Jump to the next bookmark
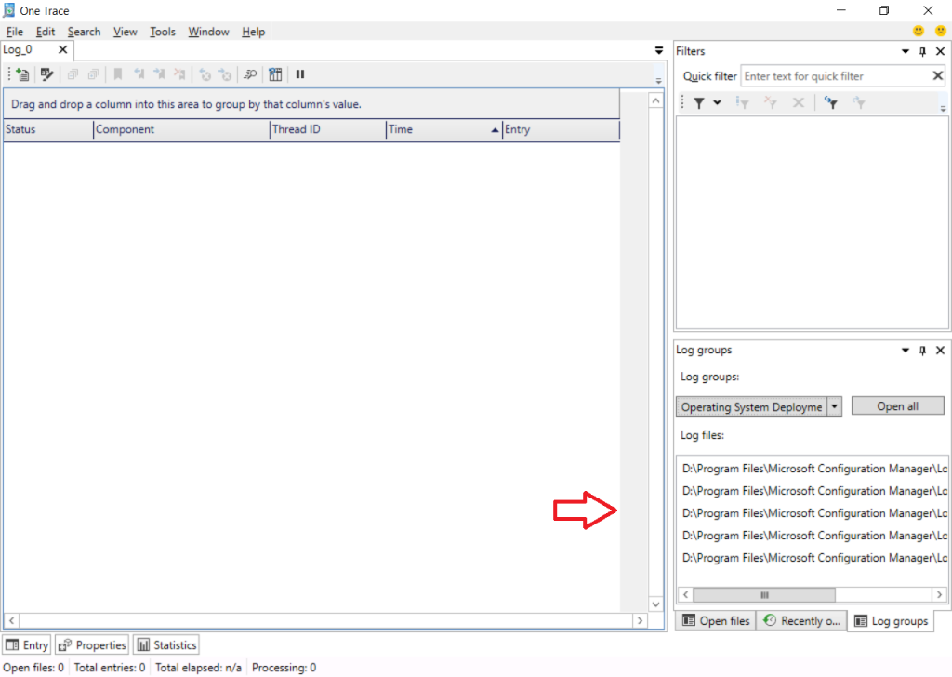Viewport: 952px width, 677px height. tap(161, 74)
